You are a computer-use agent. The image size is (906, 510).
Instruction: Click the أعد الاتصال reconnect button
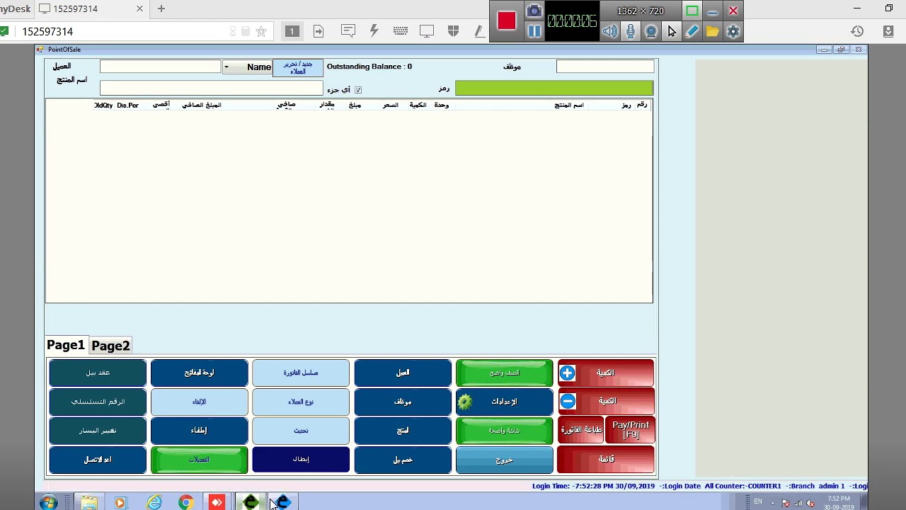[98, 460]
